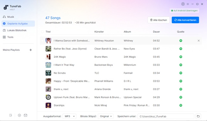Image resolution: width=207 pixels, height=121 pixels.
Task: Open the hamburger menu in title bar
Action: (x=188, y=4)
